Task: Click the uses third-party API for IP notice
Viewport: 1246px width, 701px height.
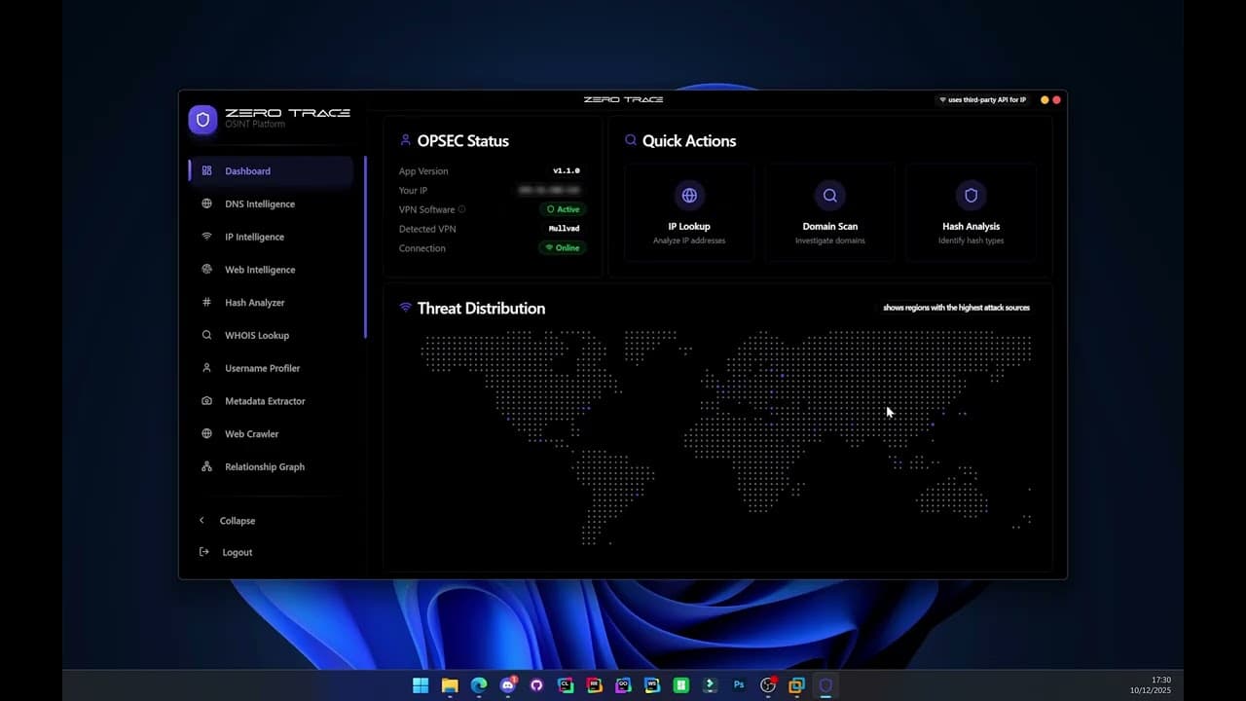Action: point(982,99)
